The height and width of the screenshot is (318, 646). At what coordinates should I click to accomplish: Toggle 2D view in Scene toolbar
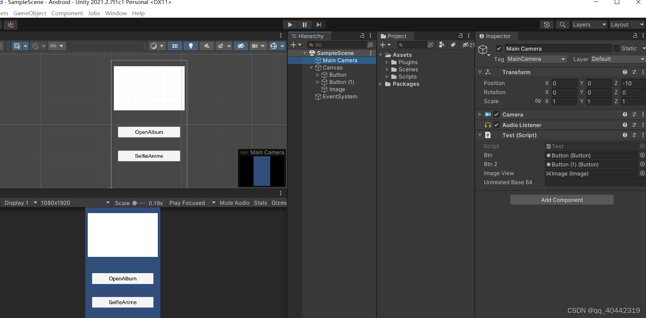tap(175, 46)
